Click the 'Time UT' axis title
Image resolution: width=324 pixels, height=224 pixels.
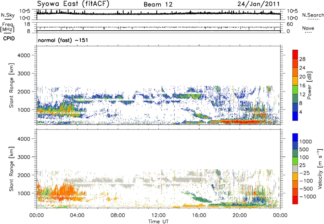[158, 222]
